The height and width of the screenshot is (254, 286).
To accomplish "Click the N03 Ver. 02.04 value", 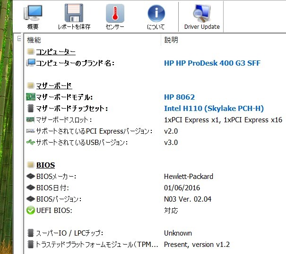I will point(188,199).
